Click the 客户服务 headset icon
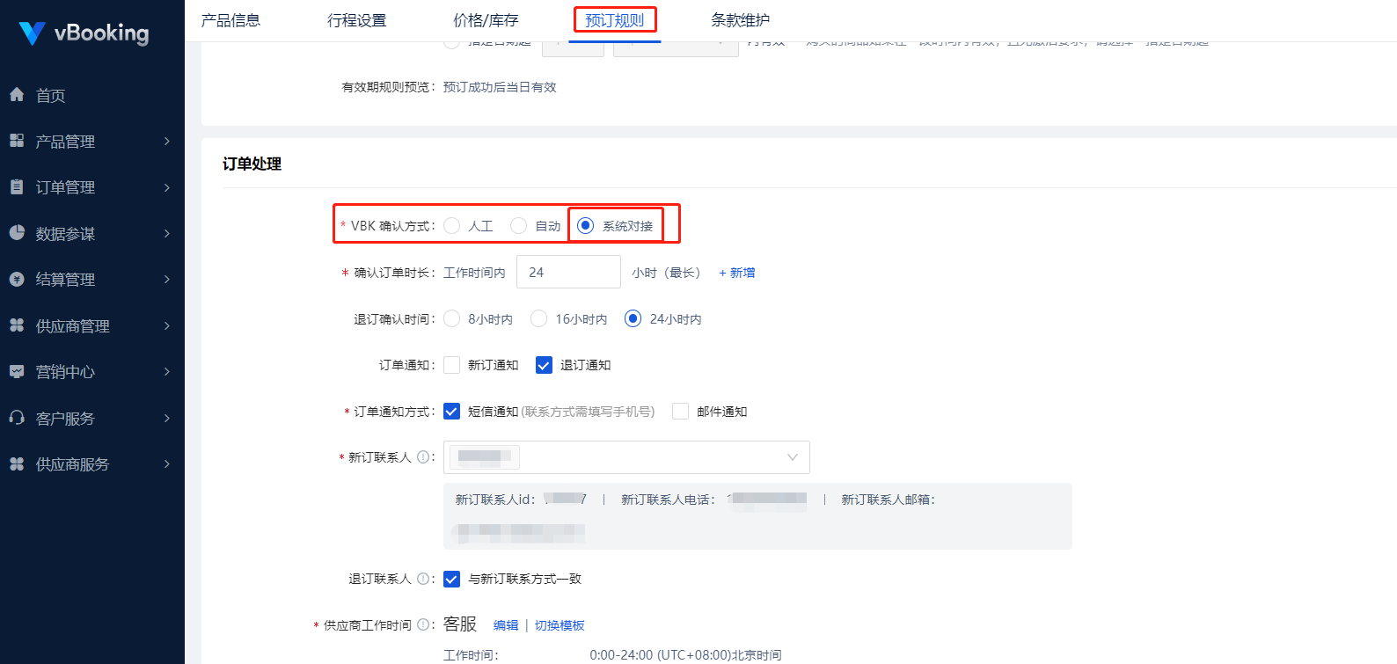 17,418
